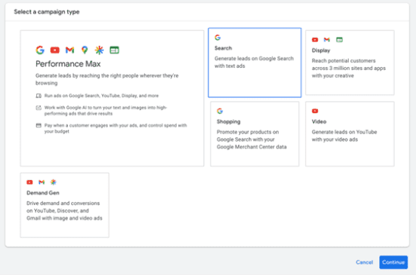
Task: Click the blue Continue button
Action: 393,262
